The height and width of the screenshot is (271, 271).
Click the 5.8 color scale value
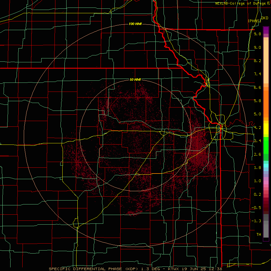coord(257,101)
